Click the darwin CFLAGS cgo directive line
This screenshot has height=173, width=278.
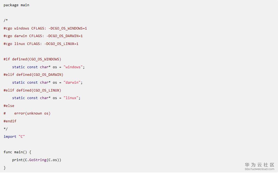point(43,36)
